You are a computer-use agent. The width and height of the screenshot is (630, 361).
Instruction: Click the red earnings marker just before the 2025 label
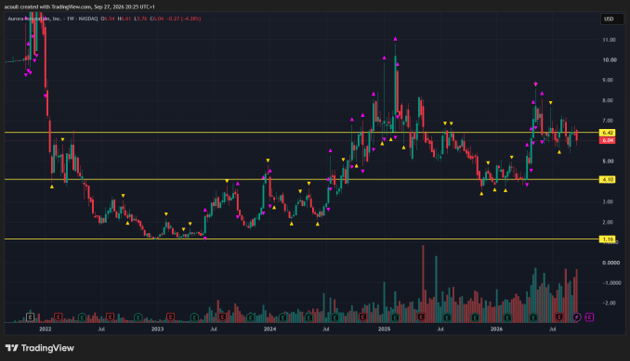362,317
